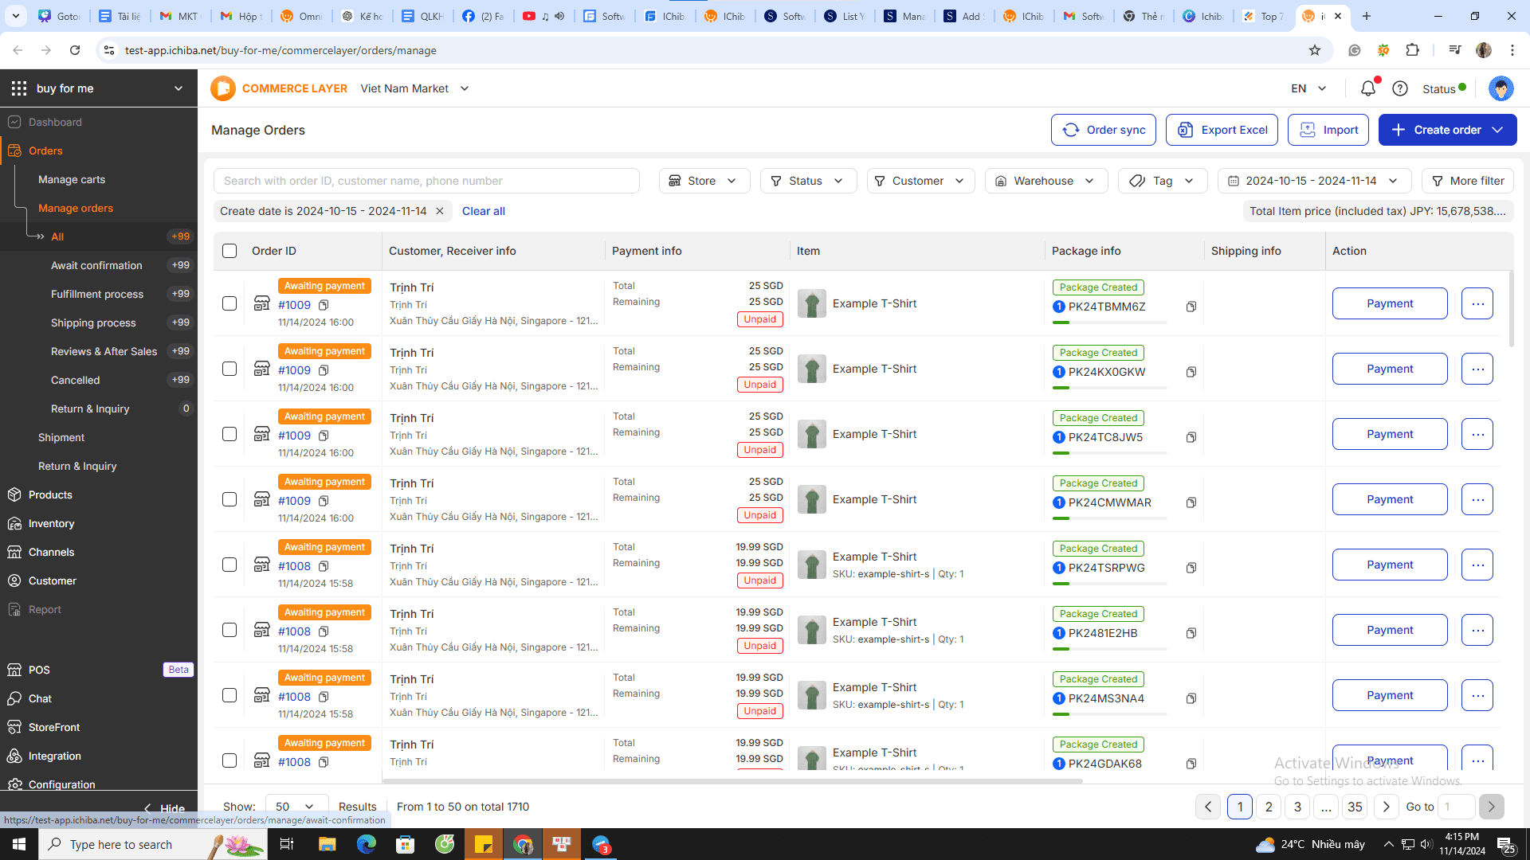Select checkbox for first #1008 order
The height and width of the screenshot is (860, 1530).
tap(229, 565)
